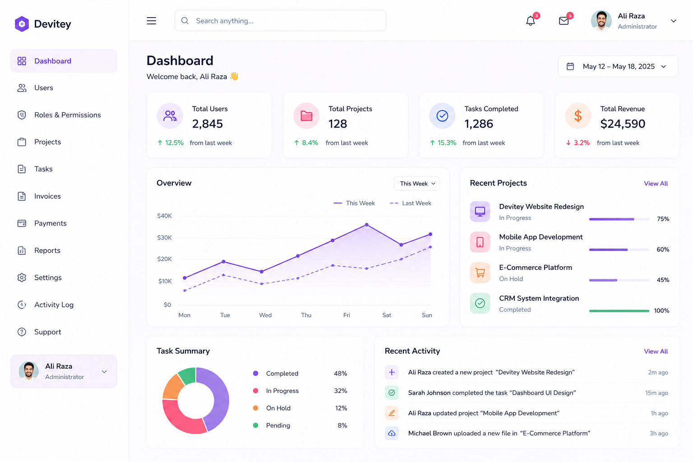Image resolution: width=693 pixels, height=462 pixels.
Task: Click check icon beside Sarah Johnson activity
Action: point(392,393)
